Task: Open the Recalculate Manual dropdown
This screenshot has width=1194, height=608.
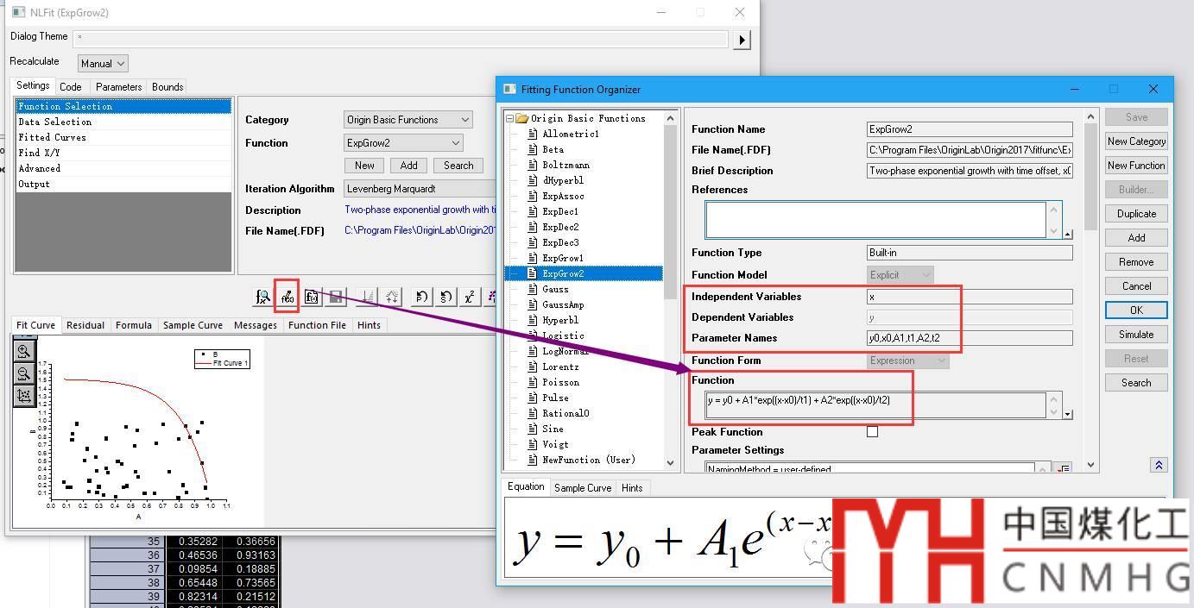Action: tap(103, 63)
